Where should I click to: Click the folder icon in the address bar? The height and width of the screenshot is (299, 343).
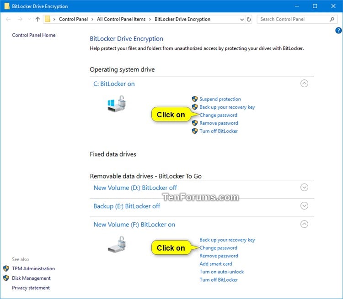(x=48, y=19)
